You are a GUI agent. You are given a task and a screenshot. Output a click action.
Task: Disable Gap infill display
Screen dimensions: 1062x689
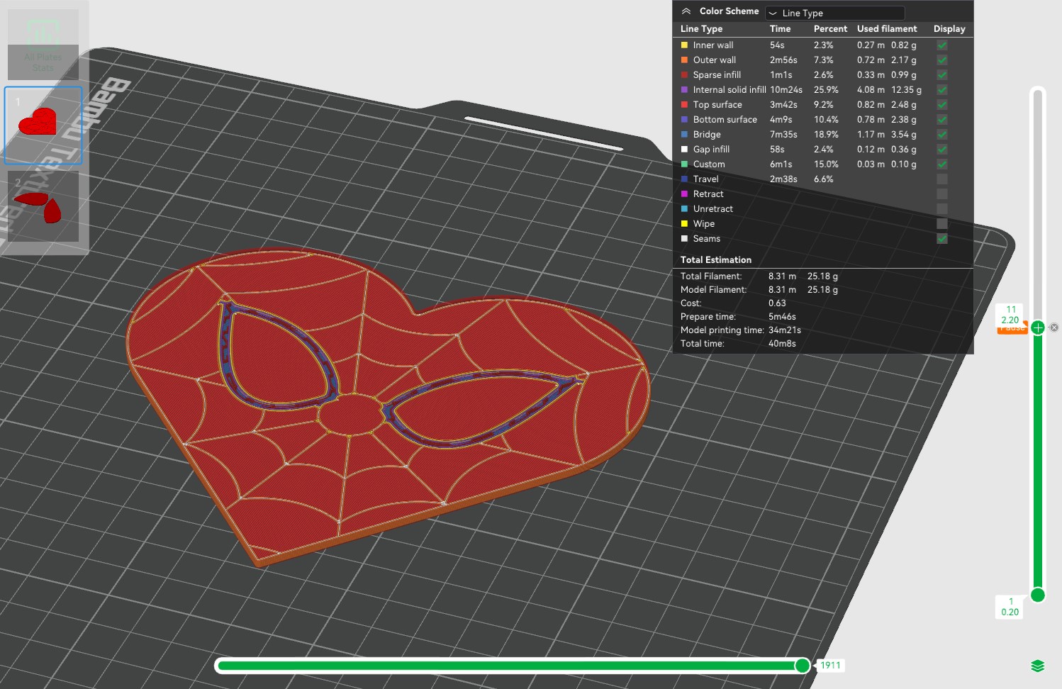(x=942, y=149)
